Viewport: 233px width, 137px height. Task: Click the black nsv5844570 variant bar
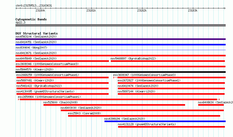(x=120, y=72)
